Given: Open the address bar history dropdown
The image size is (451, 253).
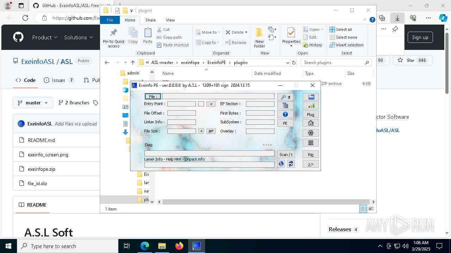Looking at the screenshot, I should (288, 63).
